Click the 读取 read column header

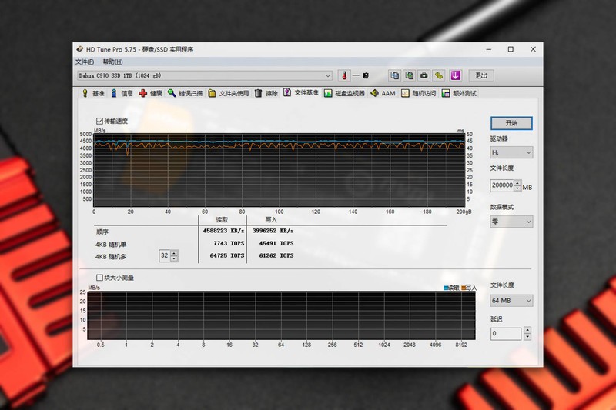(222, 220)
